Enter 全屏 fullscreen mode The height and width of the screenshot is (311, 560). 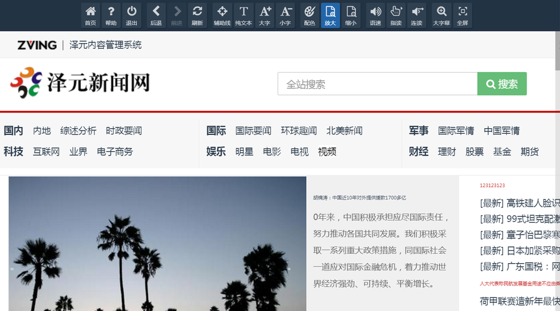[x=462, y=15]
